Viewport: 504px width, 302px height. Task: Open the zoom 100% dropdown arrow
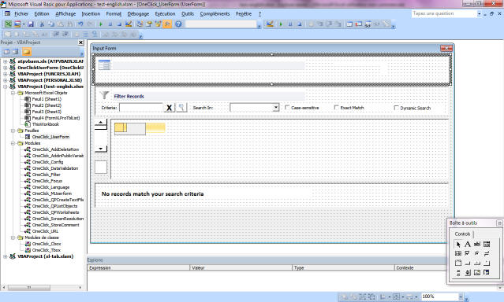click(x=461, y=296)
